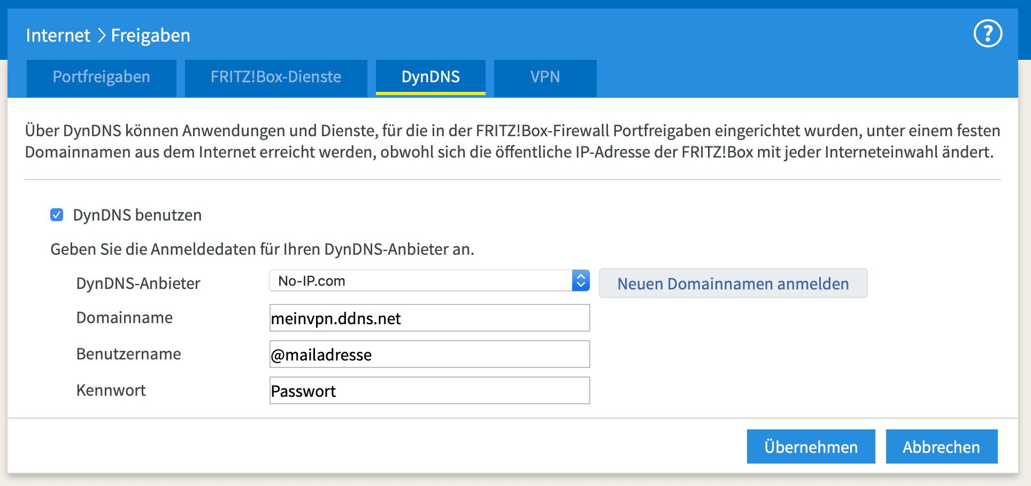This screenshot has width=1031, height=486.
Task: Navigate to Internet in the breadcrumb
Action: coord(57,35)
